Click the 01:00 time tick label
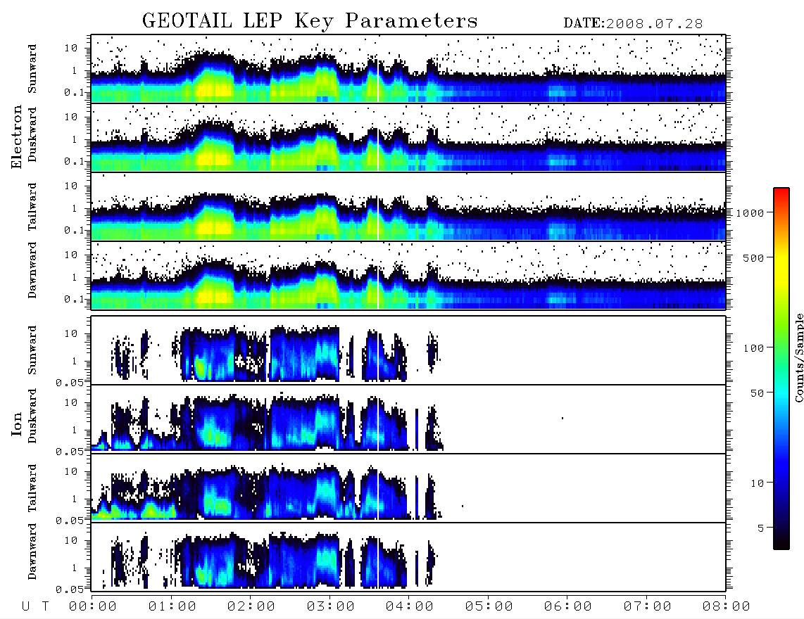 click(x=172, y=606)
